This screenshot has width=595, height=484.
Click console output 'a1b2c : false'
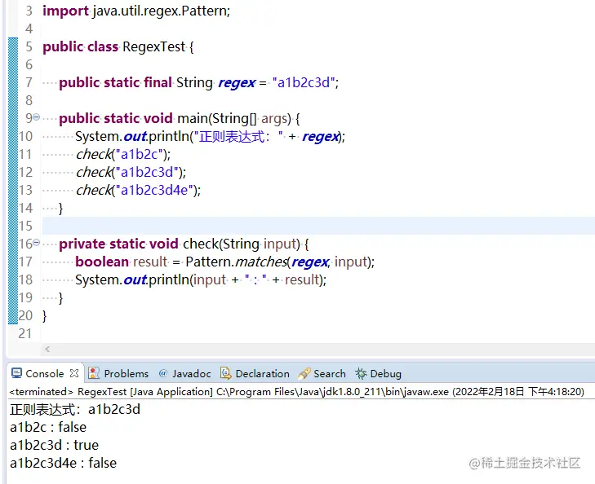[x=48, y=427]
